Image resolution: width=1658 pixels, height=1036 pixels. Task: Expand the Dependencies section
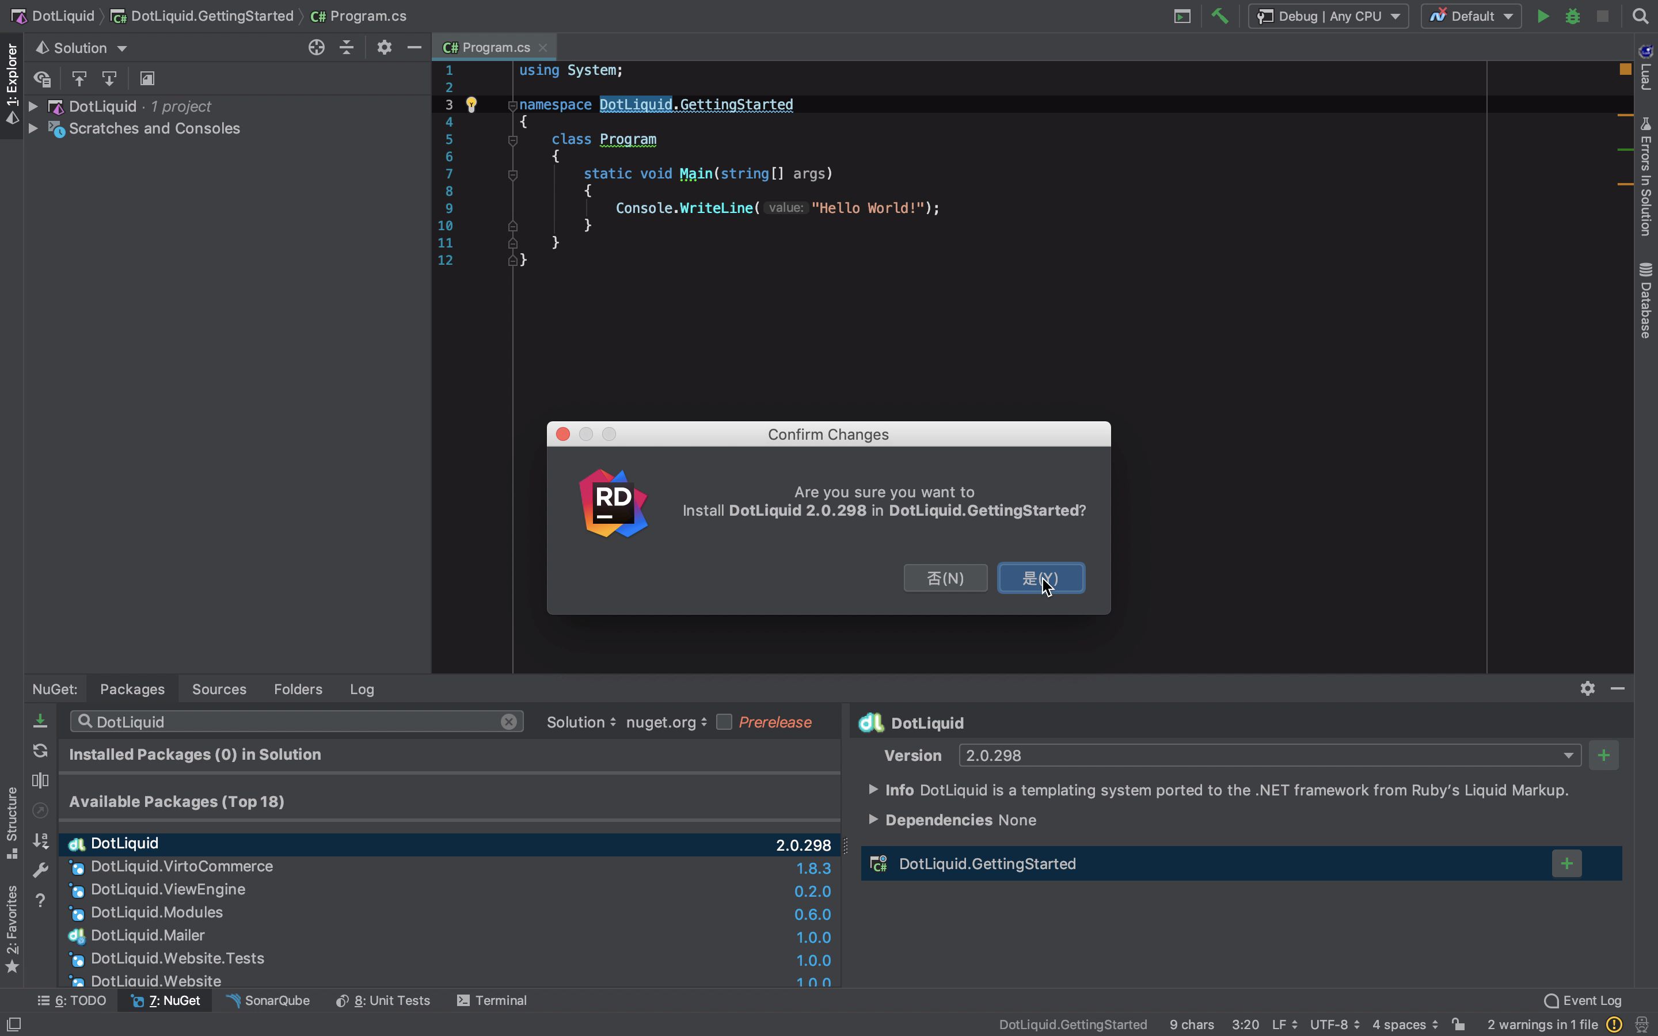coord(873,819)
